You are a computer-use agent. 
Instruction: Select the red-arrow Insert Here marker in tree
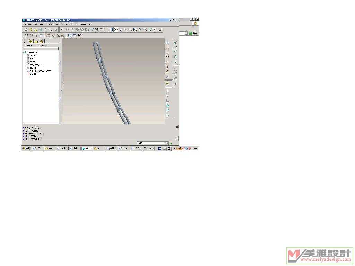(32, 74)
